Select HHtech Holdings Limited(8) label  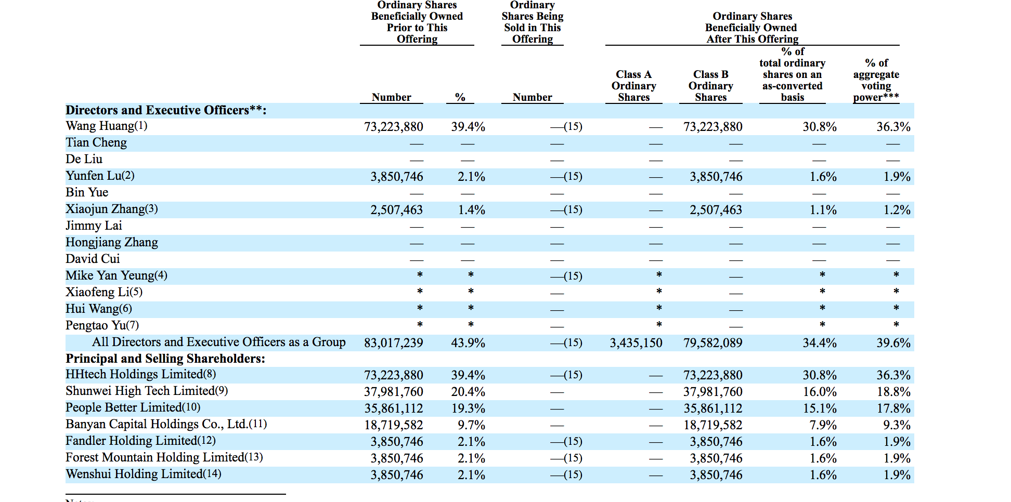click(141, 374)
